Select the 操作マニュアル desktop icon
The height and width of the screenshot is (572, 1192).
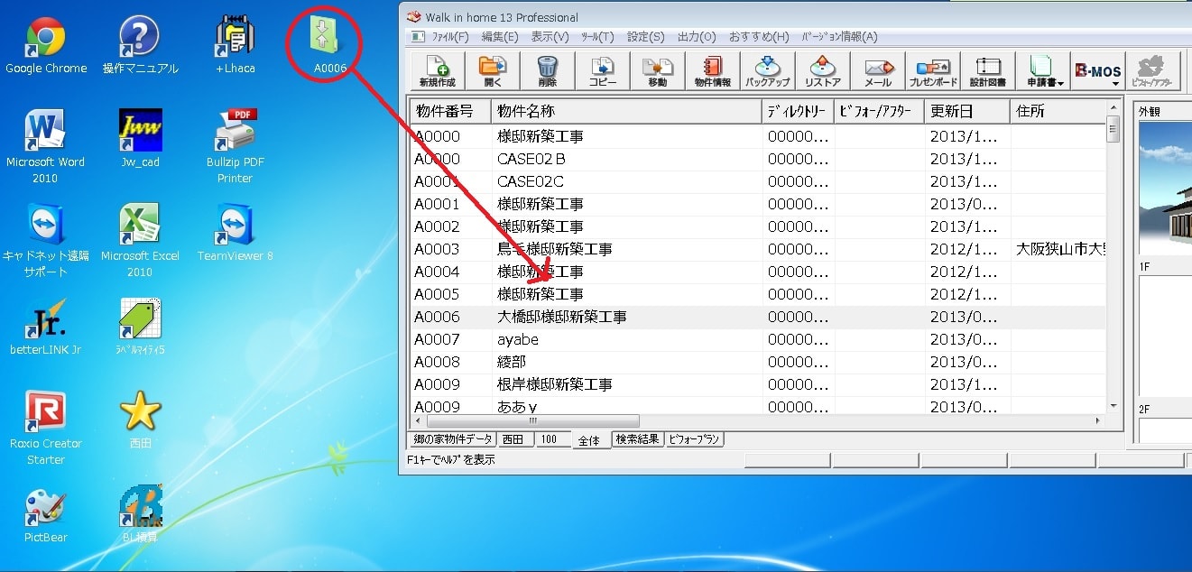tap(140, 45)
